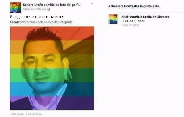Open Erick Mauricio Ureña de Xiomara profile
This screenshot has width=184, height=117.
[145, 17]
